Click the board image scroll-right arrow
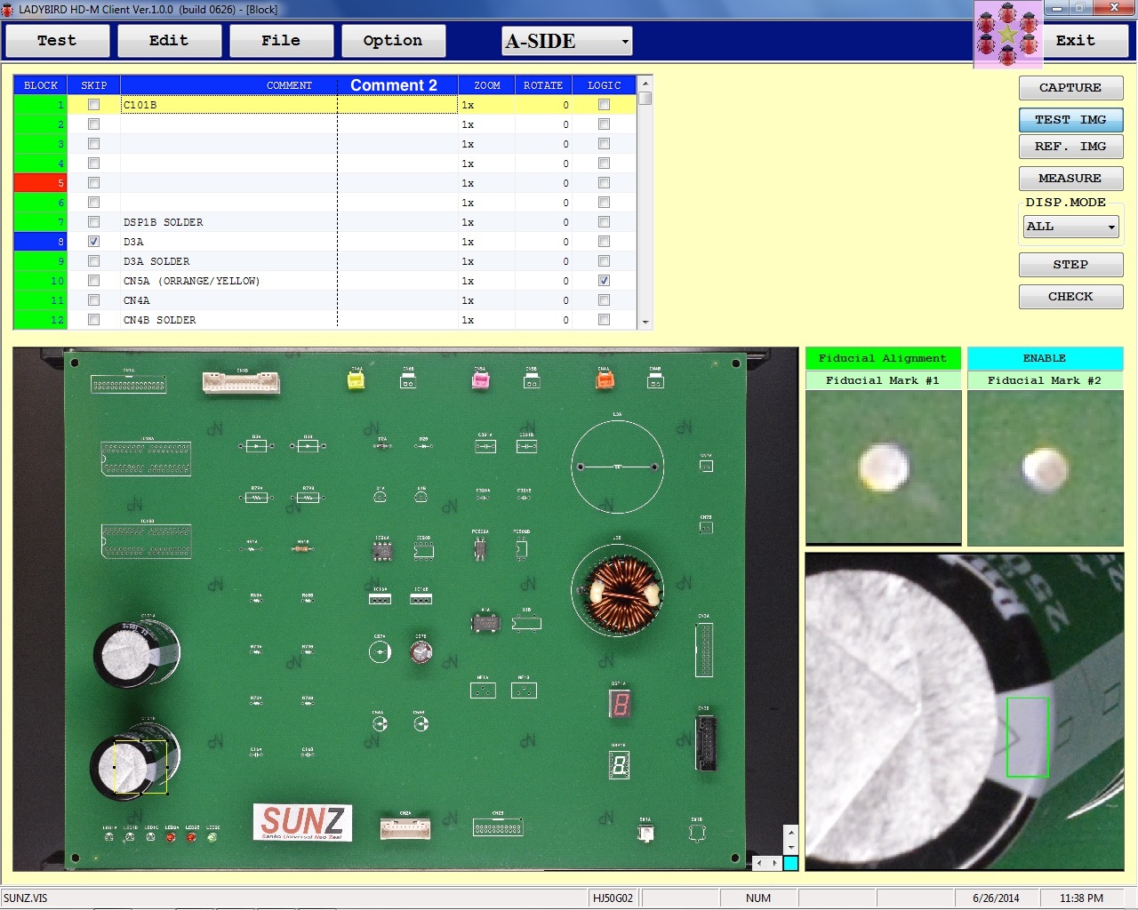The width and height of the screenshot is (1138, 910). point(774,863)
